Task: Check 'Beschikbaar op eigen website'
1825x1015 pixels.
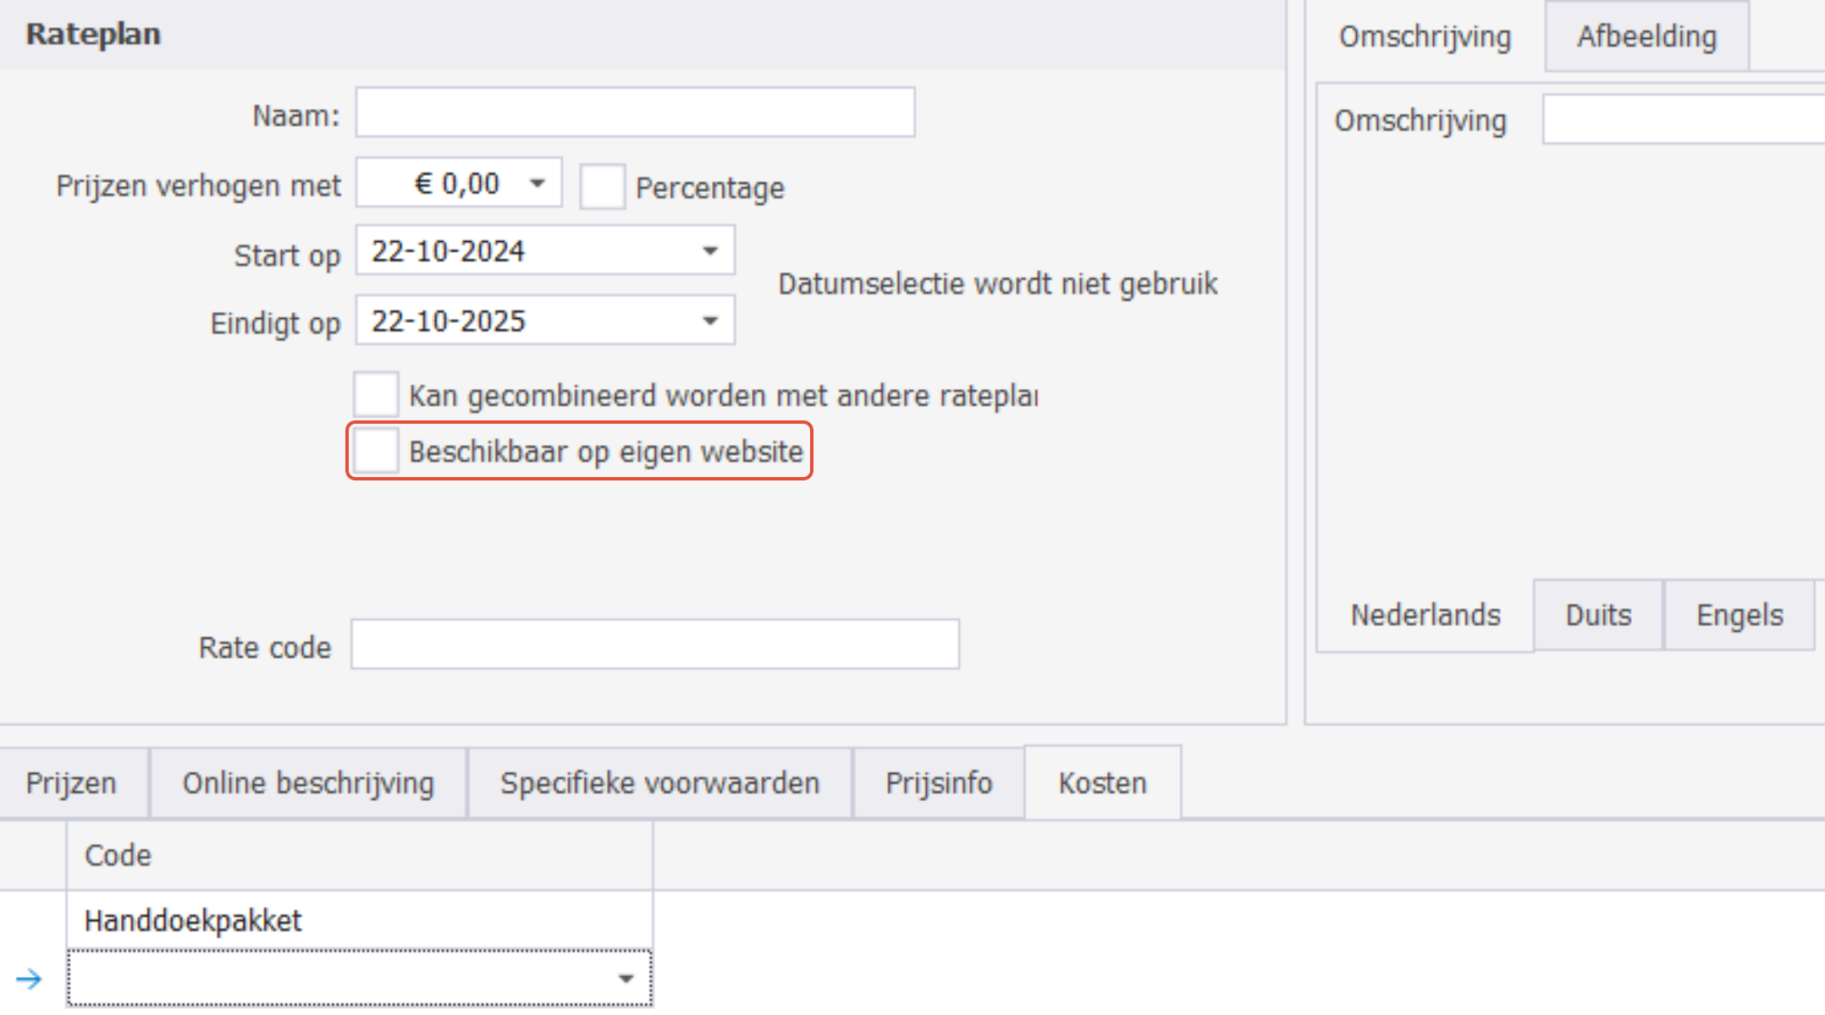Action: 376,451
